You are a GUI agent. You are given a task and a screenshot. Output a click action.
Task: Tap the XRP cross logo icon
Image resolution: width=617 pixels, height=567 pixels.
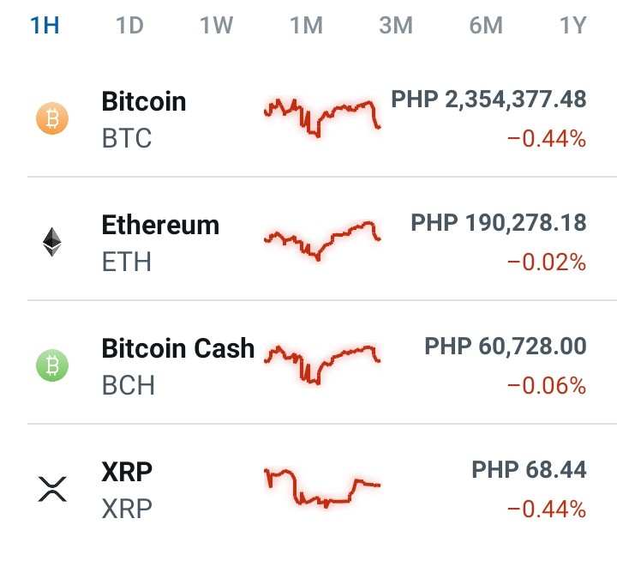tap(52, 489)
